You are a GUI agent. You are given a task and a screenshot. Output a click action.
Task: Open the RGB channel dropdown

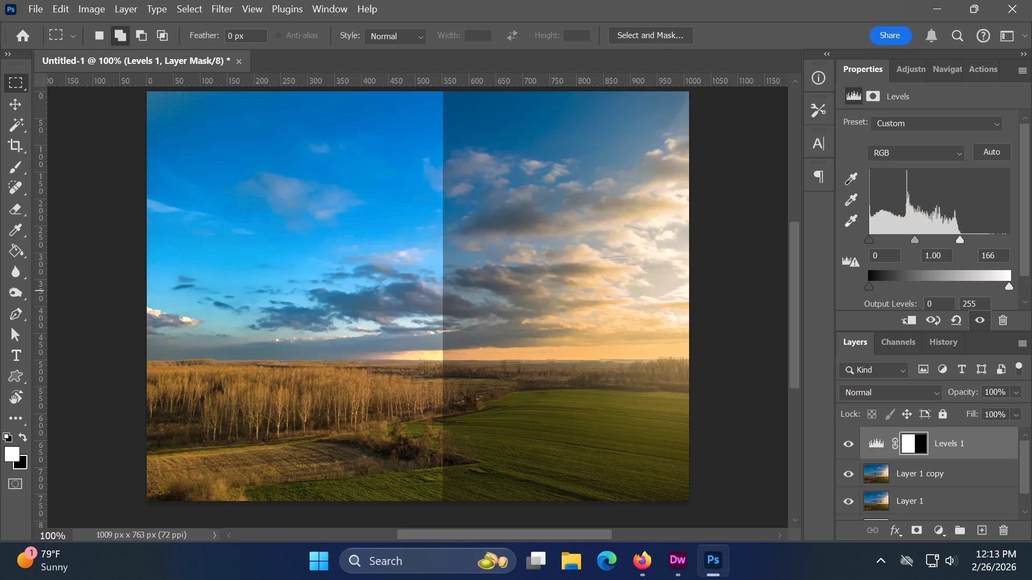point(916,153)
